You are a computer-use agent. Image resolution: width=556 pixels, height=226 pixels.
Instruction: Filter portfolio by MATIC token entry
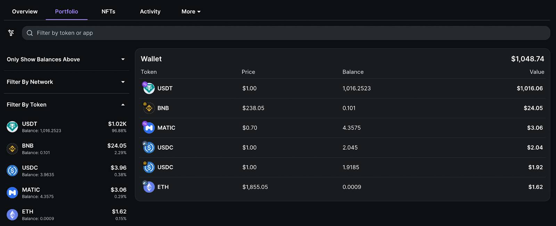pos(66,193)
